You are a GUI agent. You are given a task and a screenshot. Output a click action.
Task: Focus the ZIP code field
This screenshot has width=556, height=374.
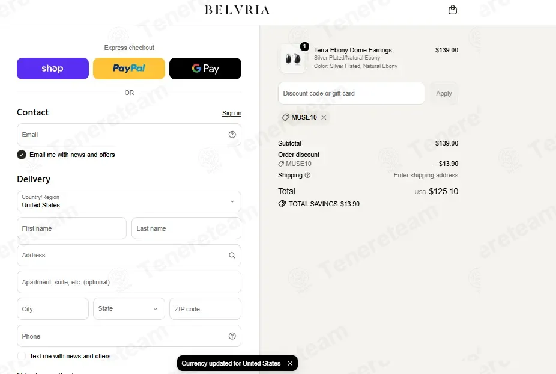205,309
